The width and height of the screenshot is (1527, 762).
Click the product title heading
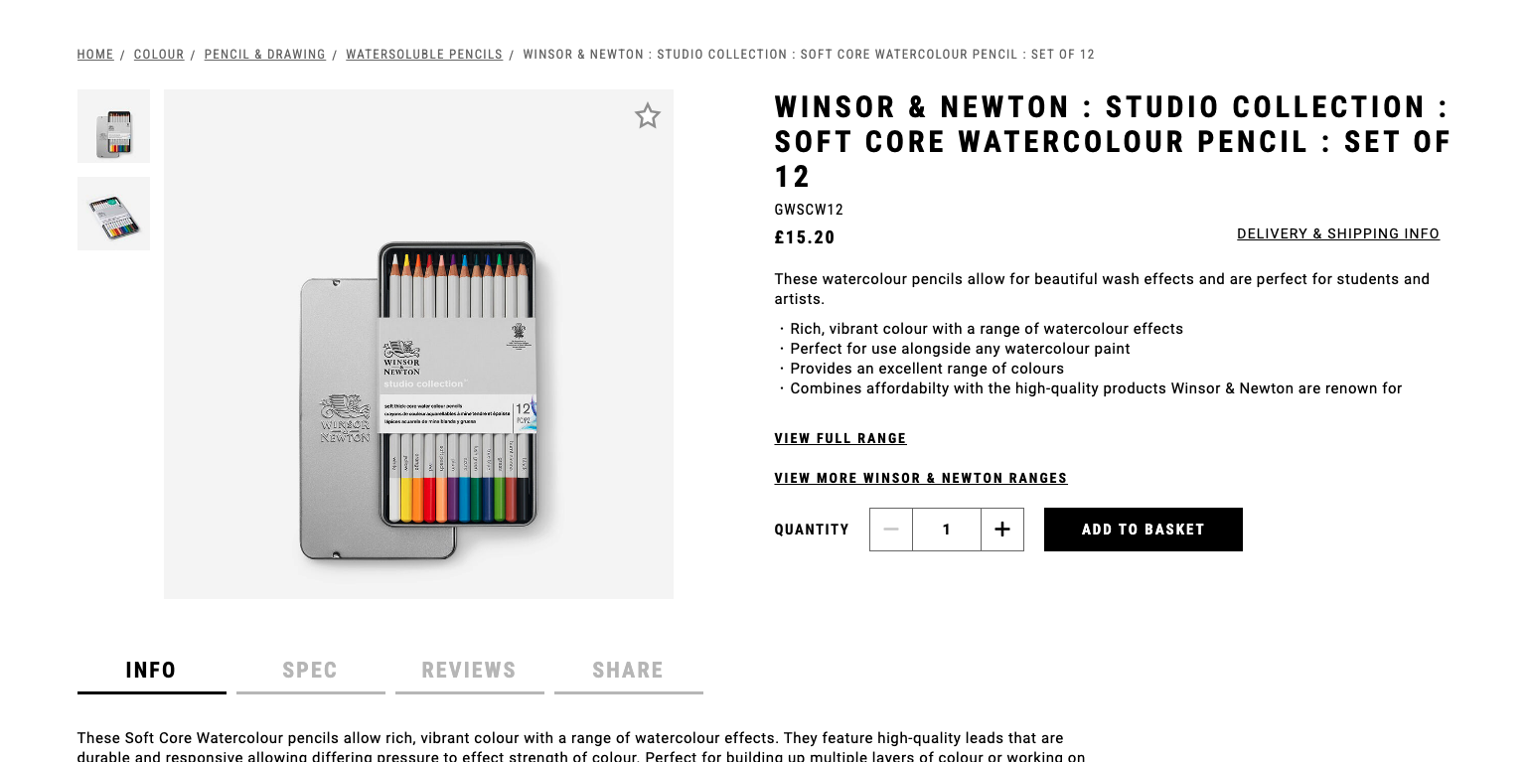1112,141
